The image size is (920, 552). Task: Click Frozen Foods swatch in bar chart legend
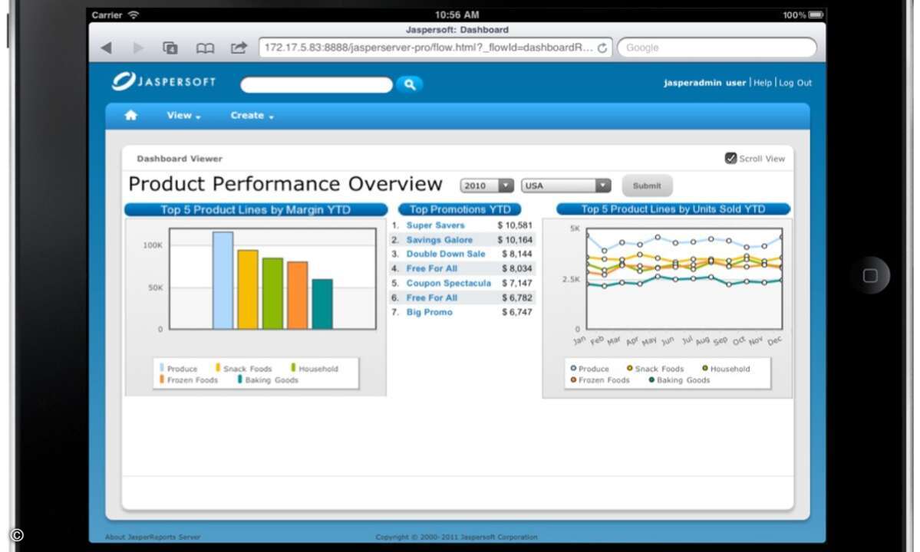click(162, 379)
